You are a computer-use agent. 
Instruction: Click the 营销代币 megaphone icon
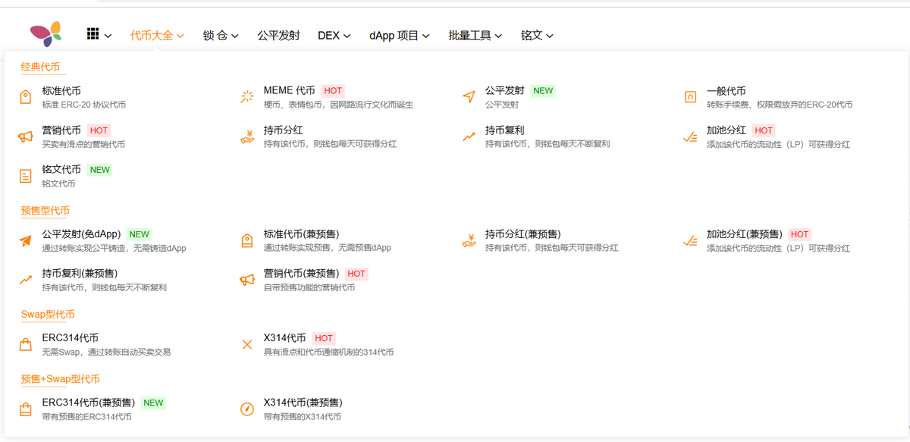point(26,136)
